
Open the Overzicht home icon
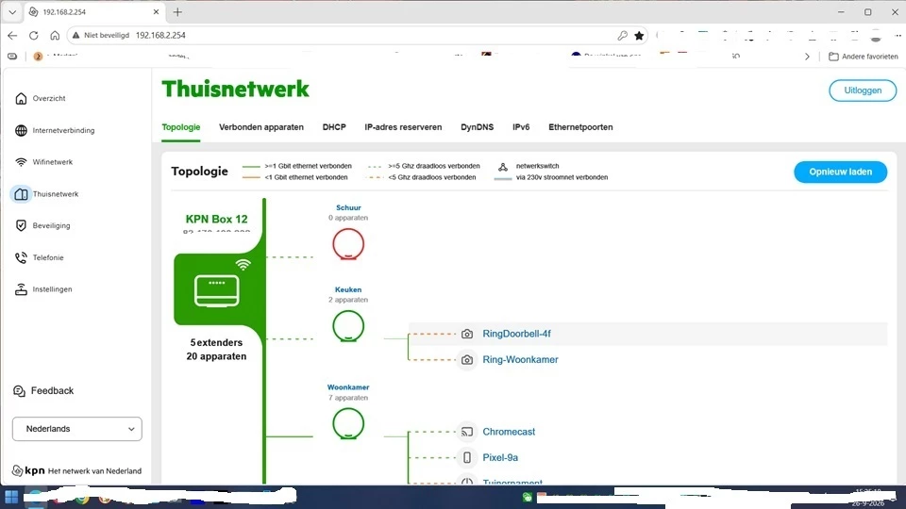coord(21,99)
